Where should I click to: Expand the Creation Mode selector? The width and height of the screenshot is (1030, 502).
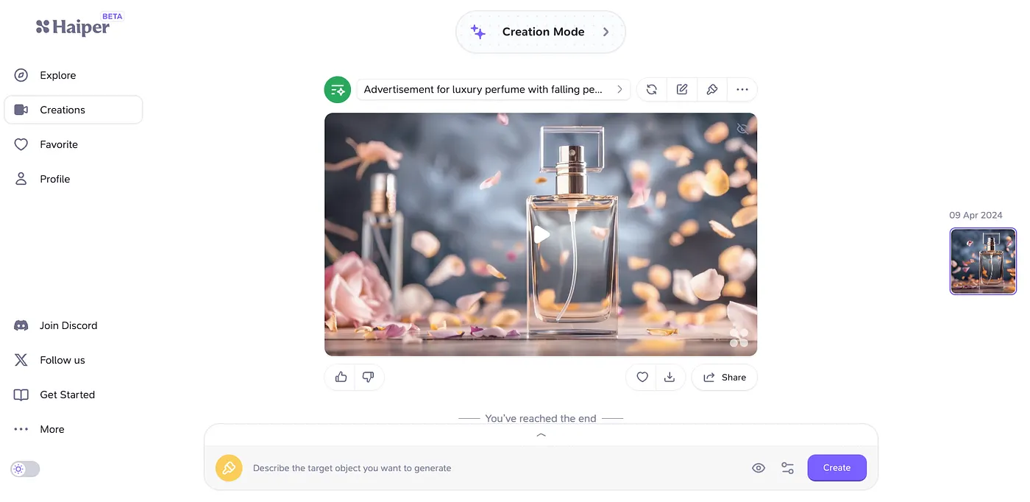[541, 32]
